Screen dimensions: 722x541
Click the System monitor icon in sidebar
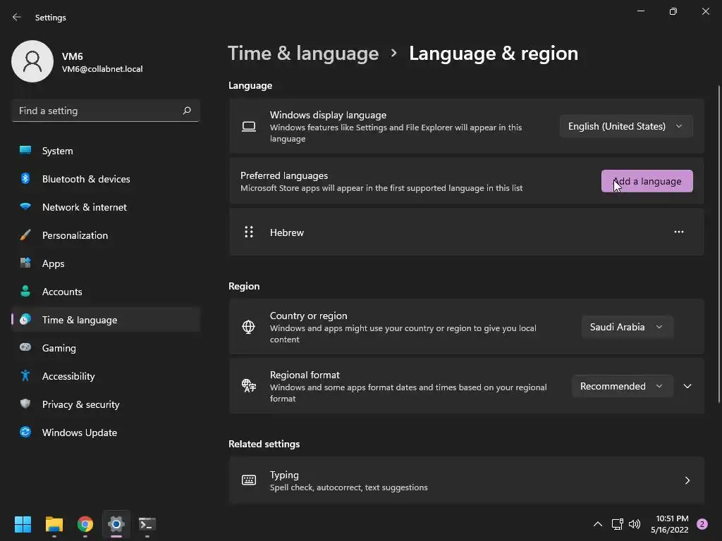coord(25,151)
